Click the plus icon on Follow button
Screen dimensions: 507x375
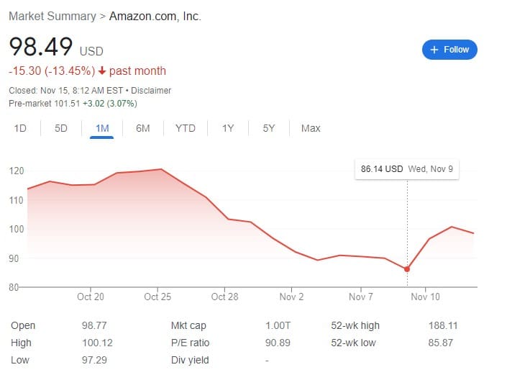coord(434,50)
